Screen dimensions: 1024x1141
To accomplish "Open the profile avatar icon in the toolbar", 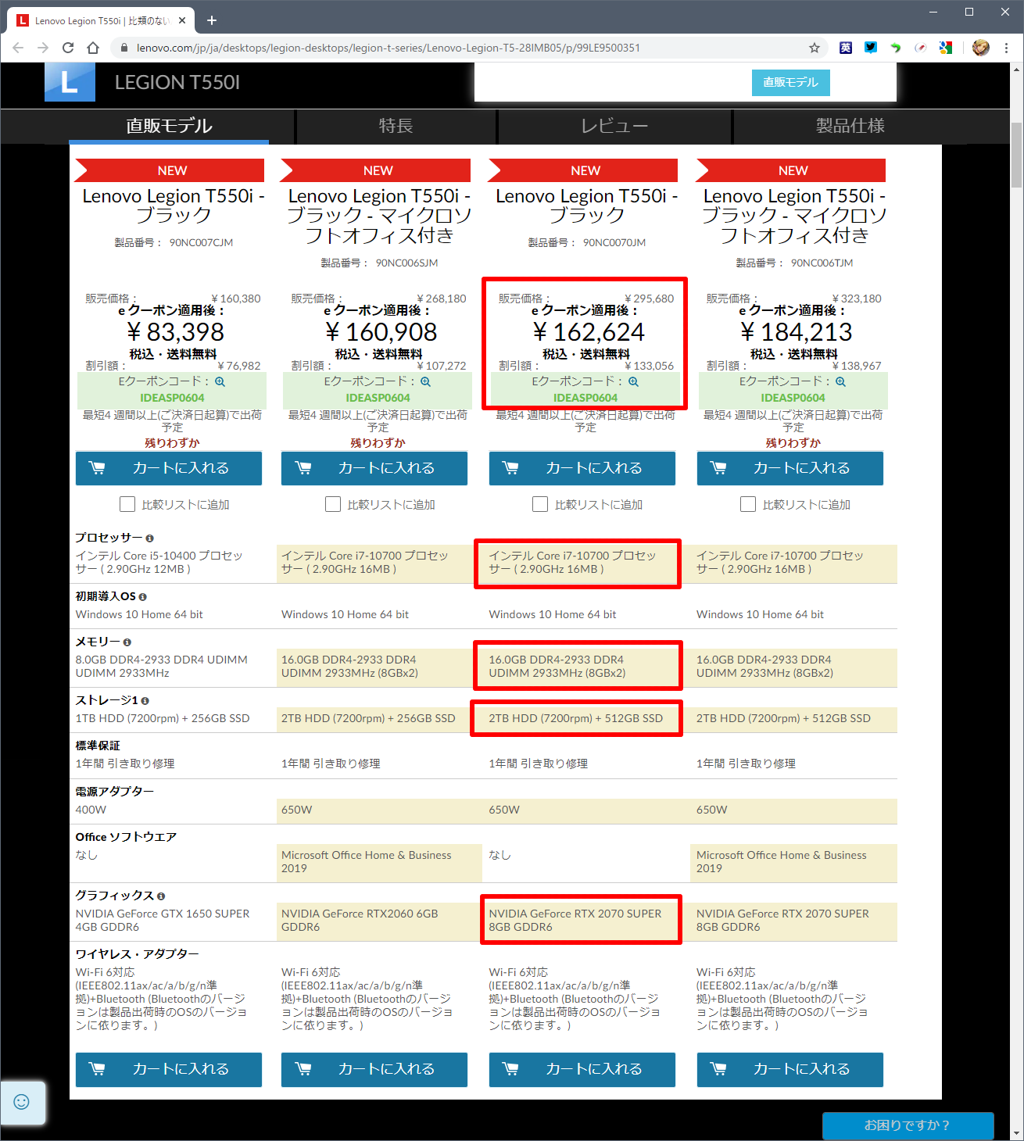I will [980, 48].
